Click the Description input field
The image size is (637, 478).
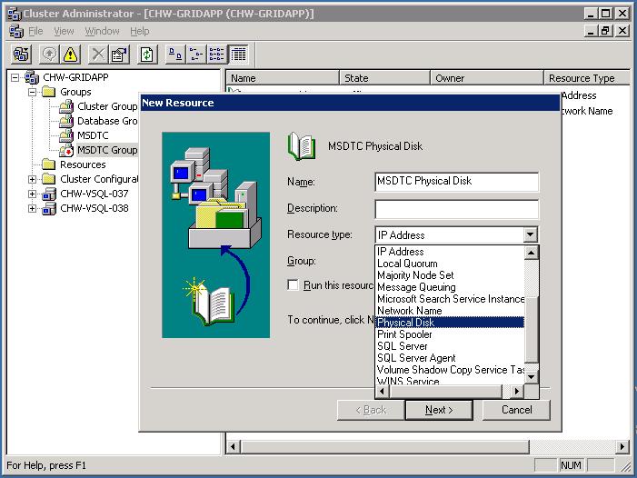point(457,209)
